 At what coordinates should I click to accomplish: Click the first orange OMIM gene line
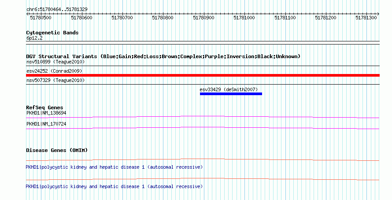203,159
